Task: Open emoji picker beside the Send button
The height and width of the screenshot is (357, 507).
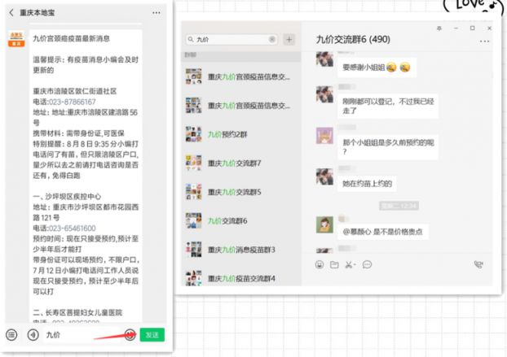Action: (130, 335)
